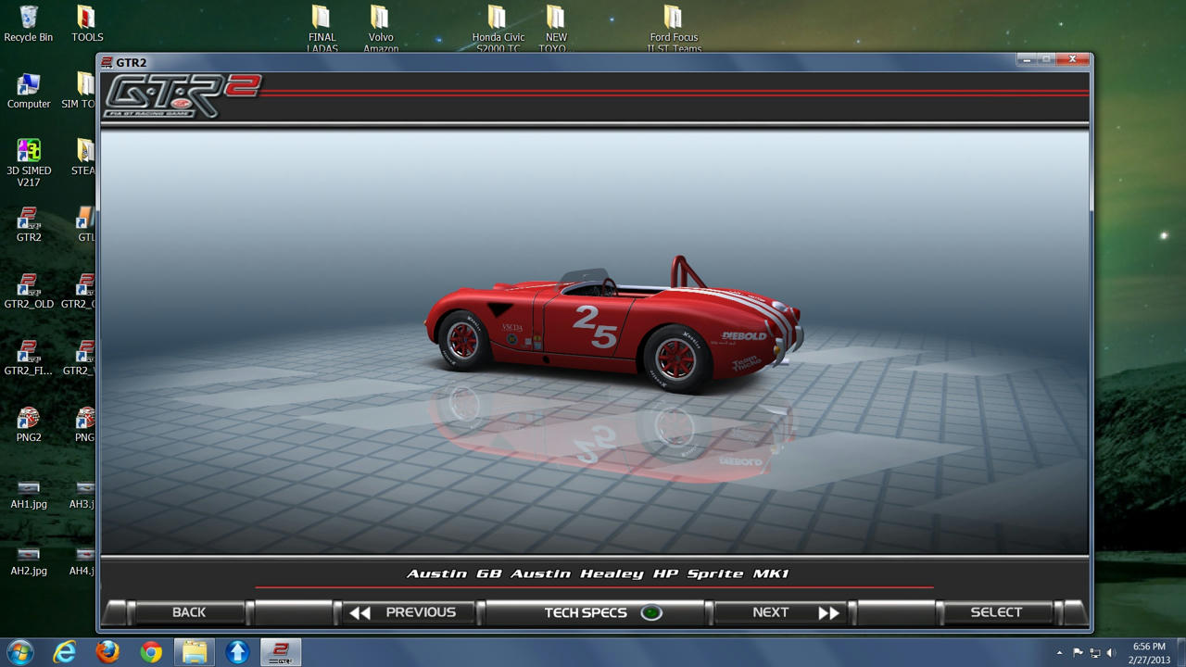Open the PNG2 desktop shortcut
Screen dimensions: 1186x667
29,424
